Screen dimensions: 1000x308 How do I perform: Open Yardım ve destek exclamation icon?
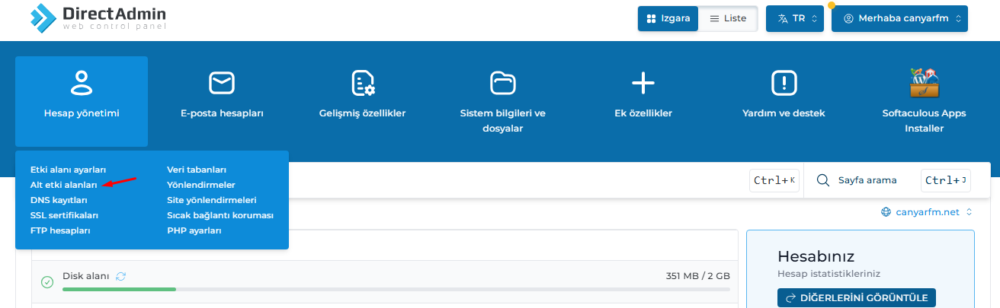point(784,82)
